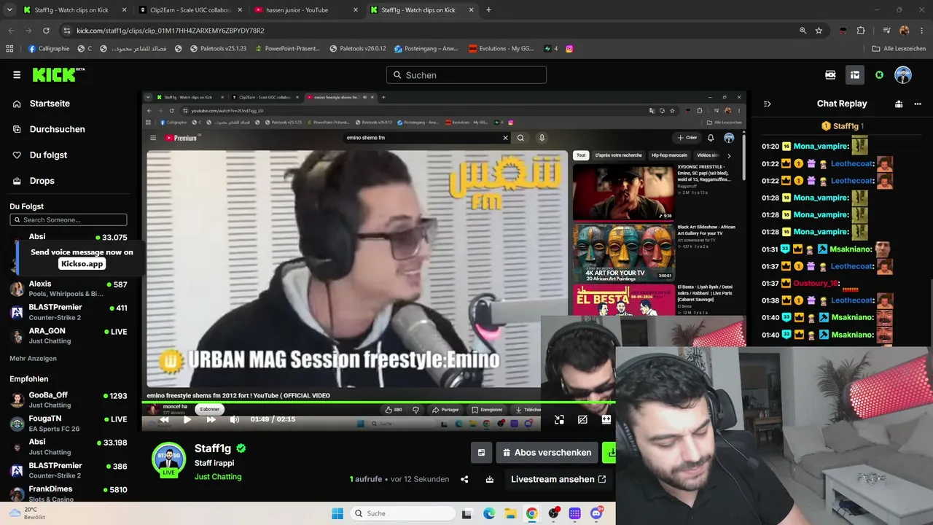Open the Instagram bookmark icon
933x525 pixels.
tap(569, 49)
